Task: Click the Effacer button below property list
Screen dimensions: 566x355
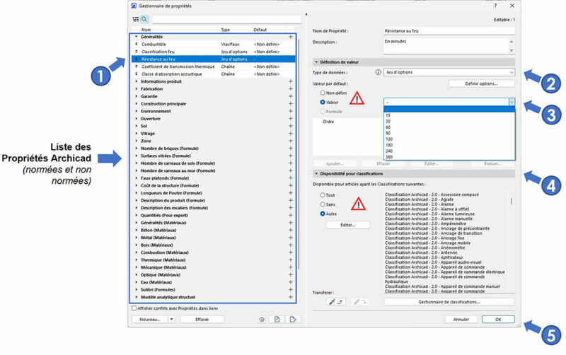Action: [202, 319]
